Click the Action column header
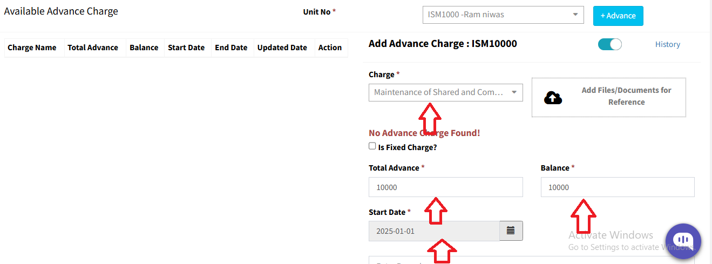Image resolution: width=712 pixels, height=264 pixels. coord(330,48)
